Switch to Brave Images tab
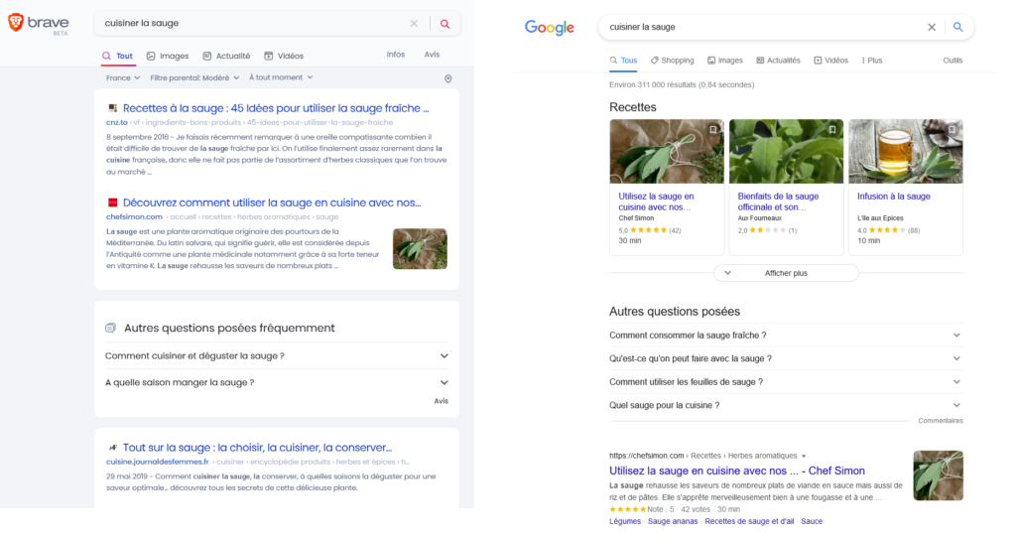This screenshot has height=544, width=1016. coord(168,57)
